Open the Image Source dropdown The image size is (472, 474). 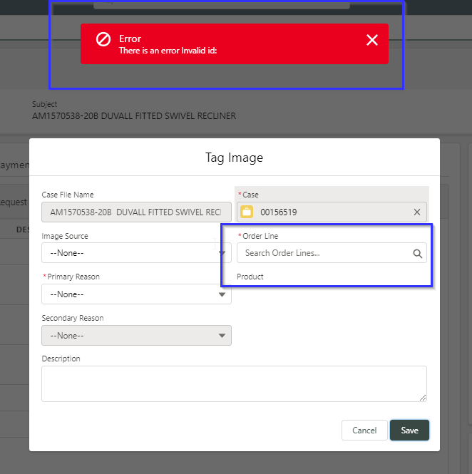coord(135,253)
